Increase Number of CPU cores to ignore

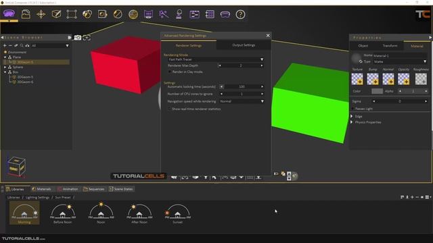[262, 94]
